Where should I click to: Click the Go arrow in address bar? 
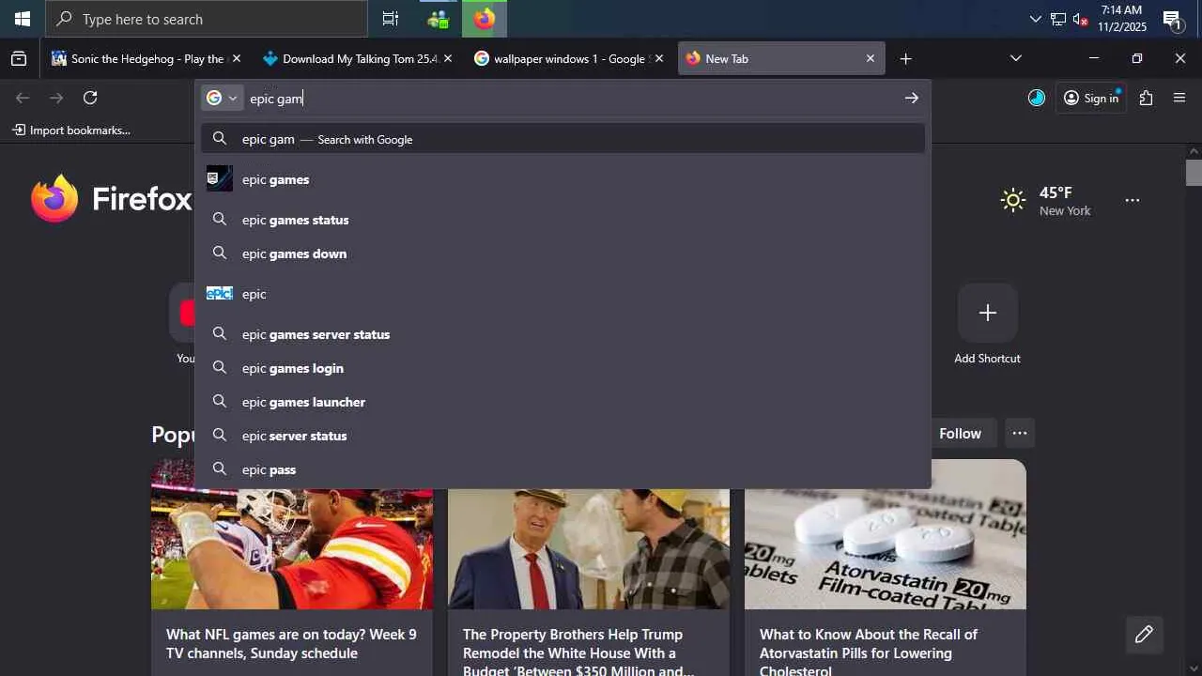911,98
